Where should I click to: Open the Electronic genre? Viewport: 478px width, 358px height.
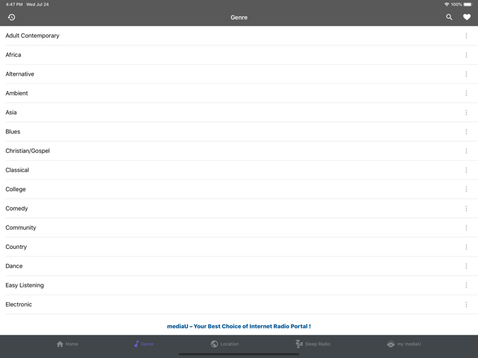pyautogui.click(x=239, y=304)
